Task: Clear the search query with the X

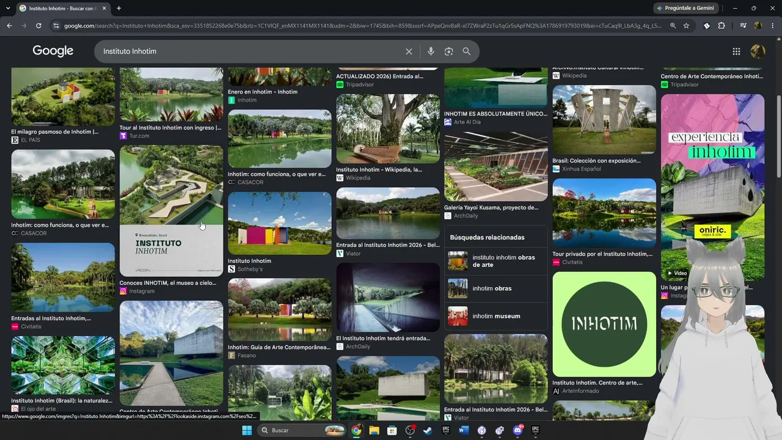Action: click(x=409, y=51)
